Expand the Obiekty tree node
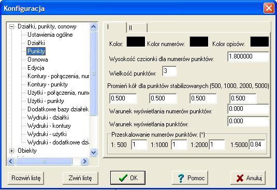The width and height of the screenshot is (277, 190). (12, 151)
